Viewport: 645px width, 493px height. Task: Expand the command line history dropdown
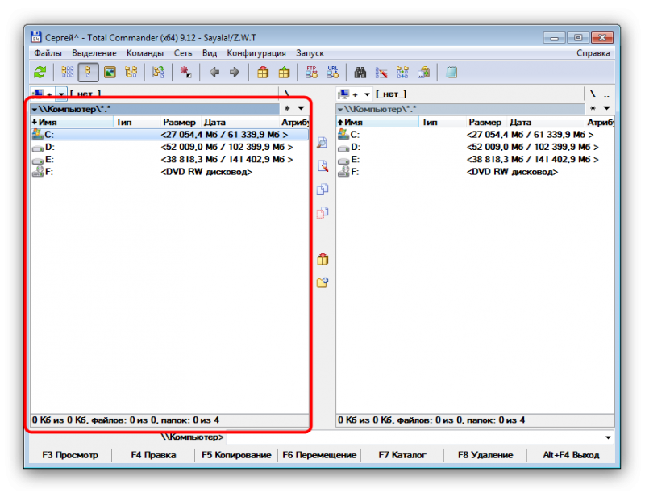[x=608, y=437]
